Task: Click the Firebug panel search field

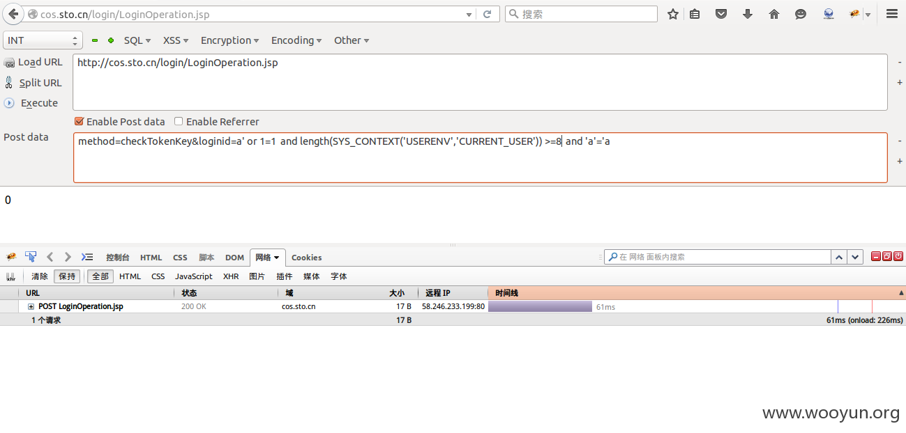Action: tap(718, 257)
